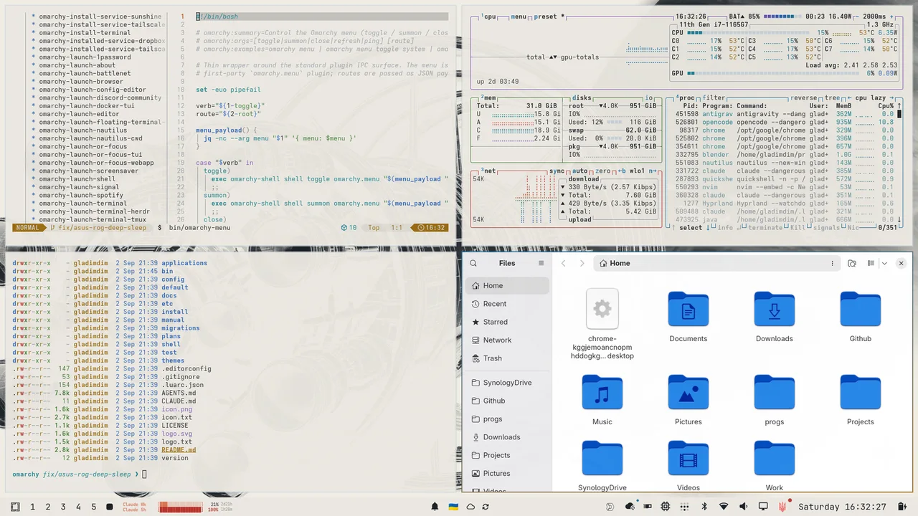Click the clock showing Saturday 16:32:27

click(x=842, y=507)
